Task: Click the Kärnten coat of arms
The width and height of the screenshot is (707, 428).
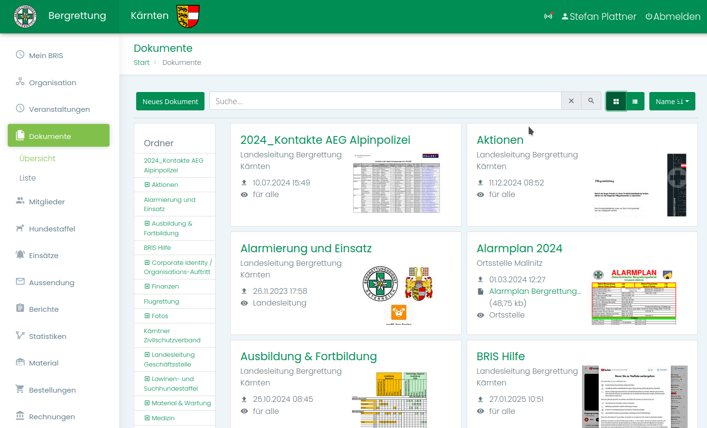Action: coord(188,16)
